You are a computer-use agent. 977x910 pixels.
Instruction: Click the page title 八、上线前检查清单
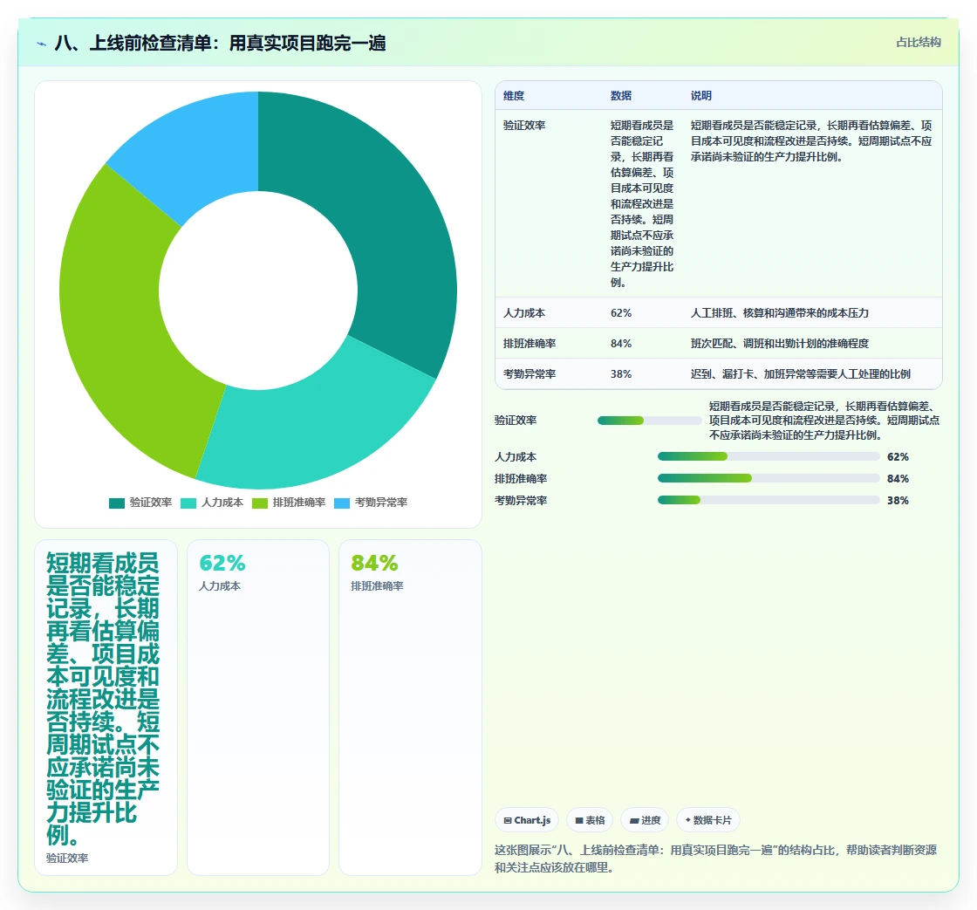[220, 43]
